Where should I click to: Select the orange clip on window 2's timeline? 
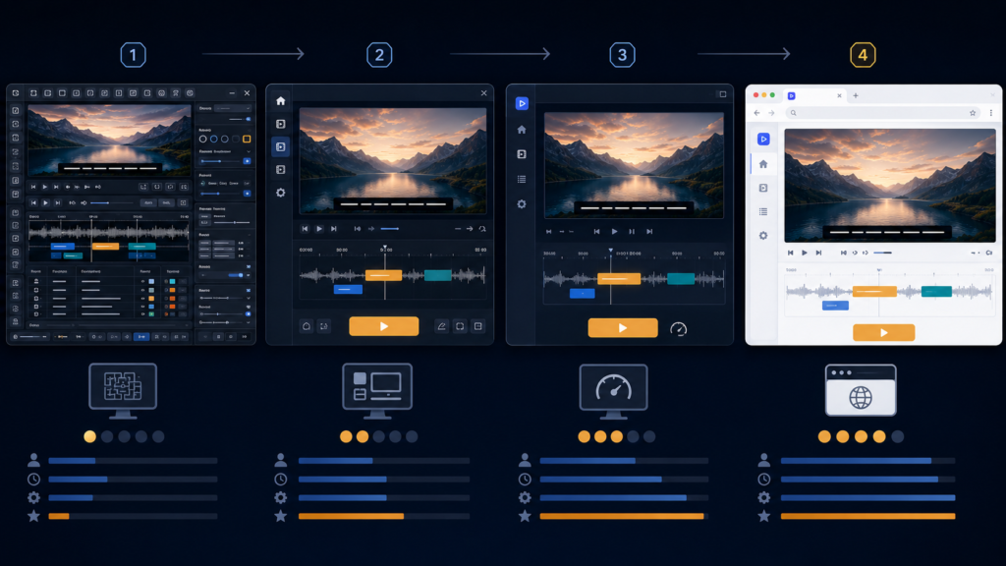tap(384, 275)
